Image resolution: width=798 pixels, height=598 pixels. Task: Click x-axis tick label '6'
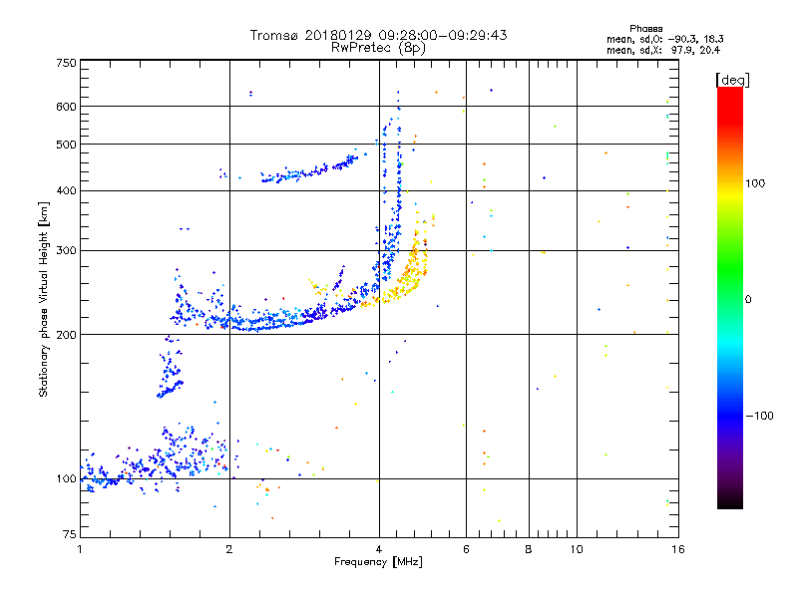[466, 549]
